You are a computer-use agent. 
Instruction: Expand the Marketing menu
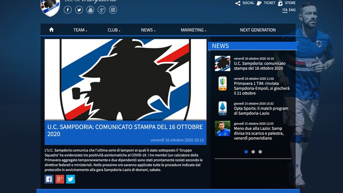pos(194,30)
